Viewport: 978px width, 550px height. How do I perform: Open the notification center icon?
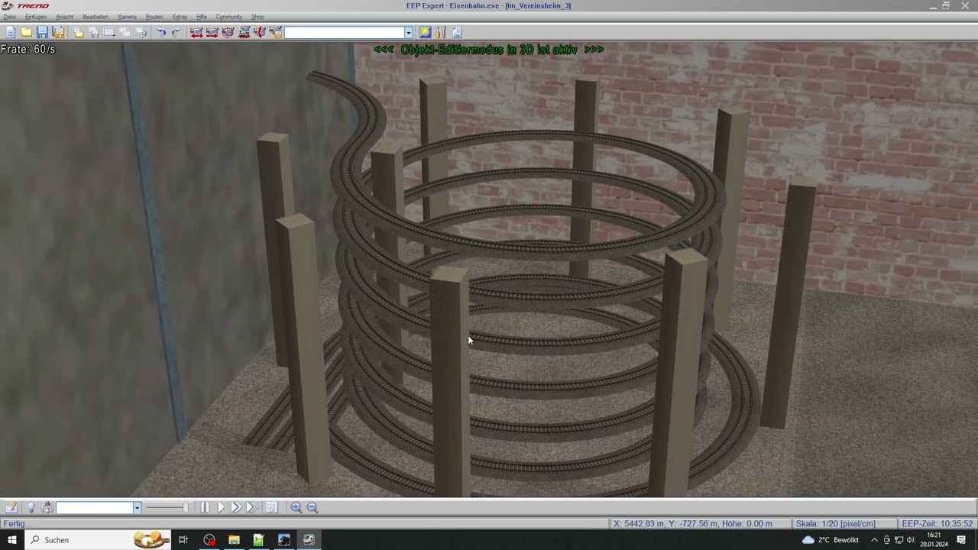[961, 540]
